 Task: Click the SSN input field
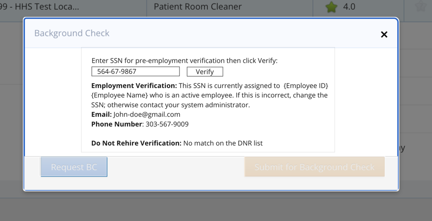136,71
